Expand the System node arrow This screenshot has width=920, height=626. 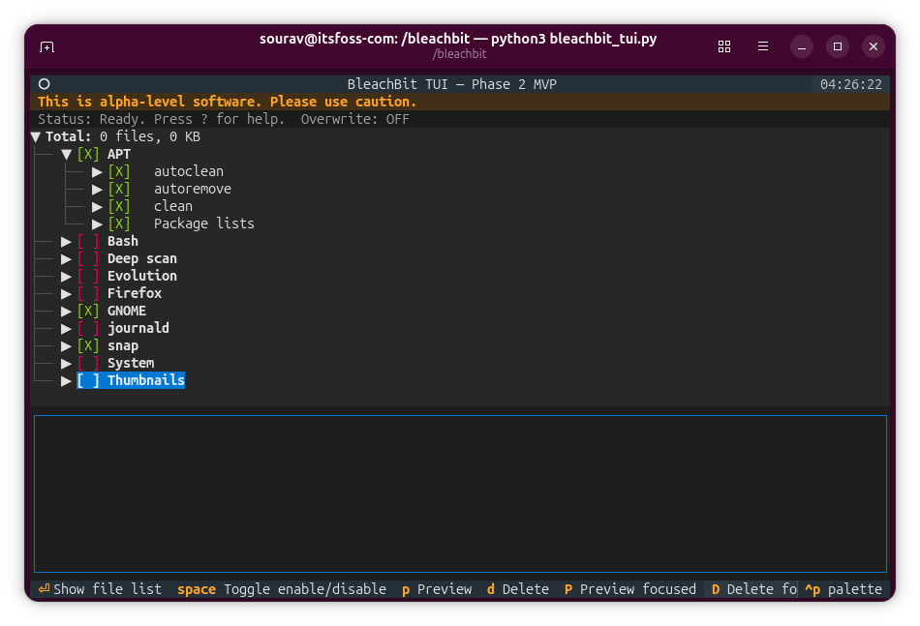(66, 364)
